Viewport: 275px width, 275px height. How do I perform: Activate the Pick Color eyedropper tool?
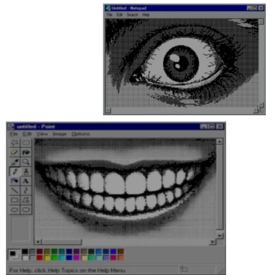pos(14,162)
